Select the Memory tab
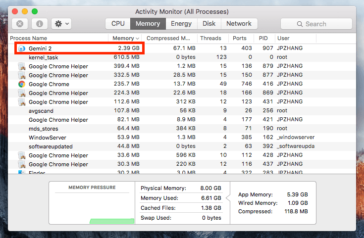The width and height of the screenshot is (364, 238). (148, 24)
